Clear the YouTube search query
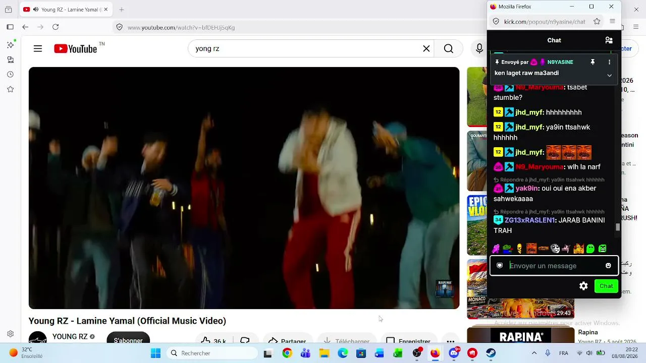The image size is (646, 363). [426, 48]
